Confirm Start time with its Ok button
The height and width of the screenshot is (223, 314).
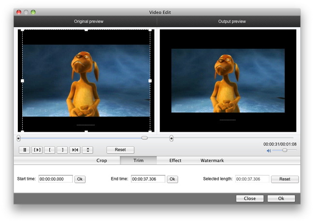80,179
